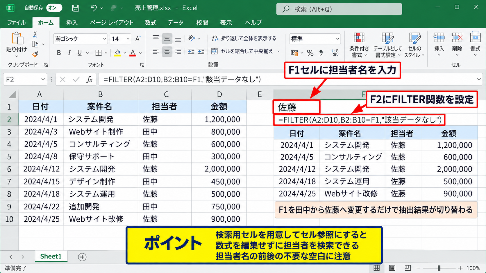Click the increase indent icon

pyautogui.click(x=201, y=52)
